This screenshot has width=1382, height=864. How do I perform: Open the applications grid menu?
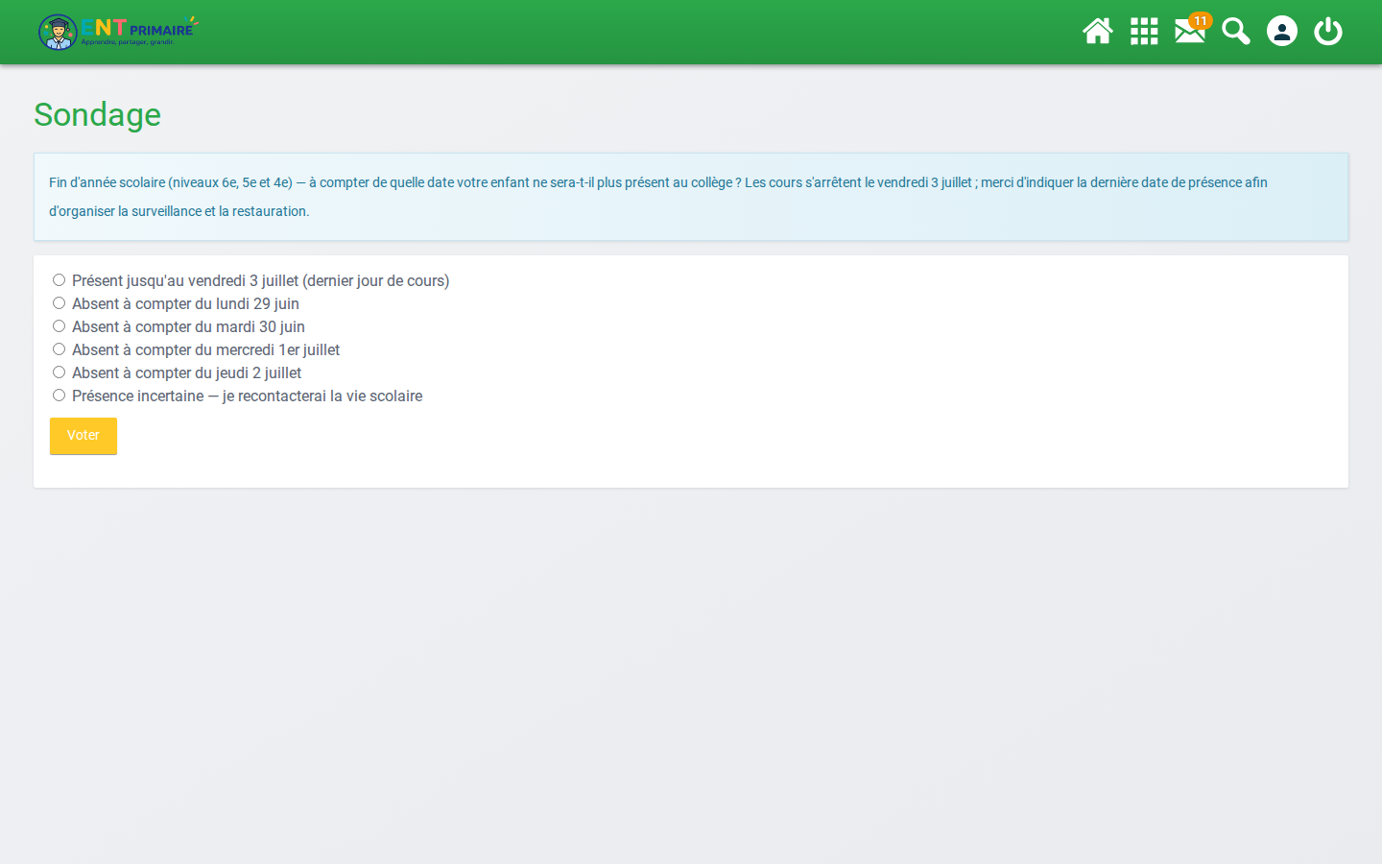(1144, 32)
